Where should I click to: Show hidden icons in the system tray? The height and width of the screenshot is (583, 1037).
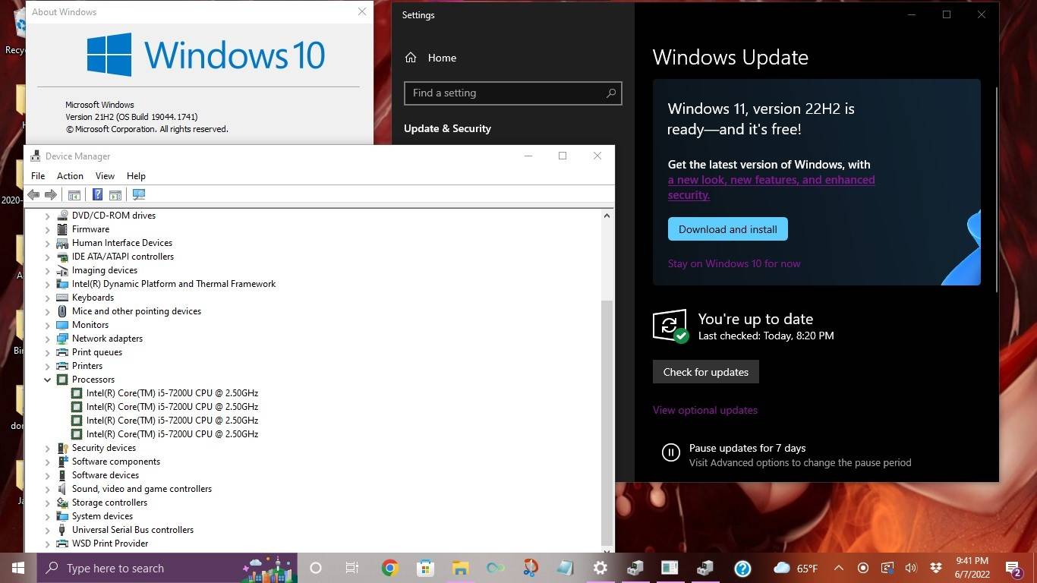pos(838,568)
